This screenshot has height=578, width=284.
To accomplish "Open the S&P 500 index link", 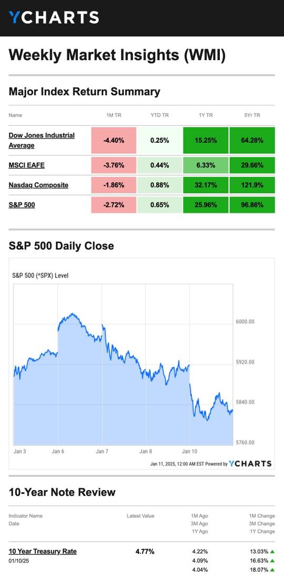I will coord(22,204).
